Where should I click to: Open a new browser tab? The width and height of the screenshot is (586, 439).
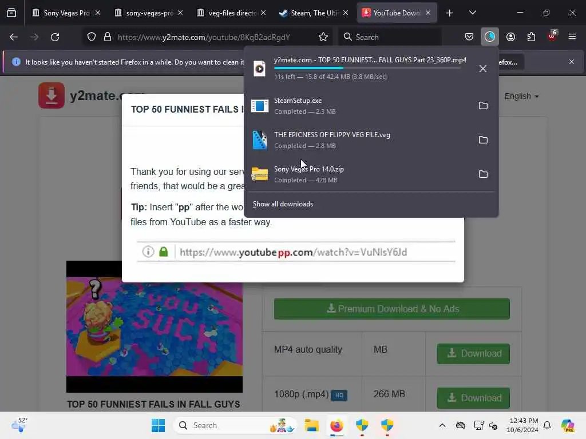pyautogui.click(x=449, y=13)
